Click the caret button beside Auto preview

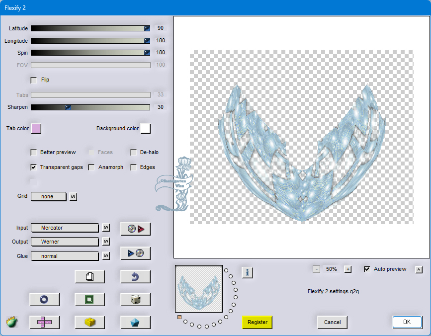[x=419, y=269]
